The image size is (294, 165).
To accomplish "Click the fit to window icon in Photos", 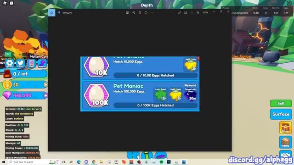I will coord(186,13).
